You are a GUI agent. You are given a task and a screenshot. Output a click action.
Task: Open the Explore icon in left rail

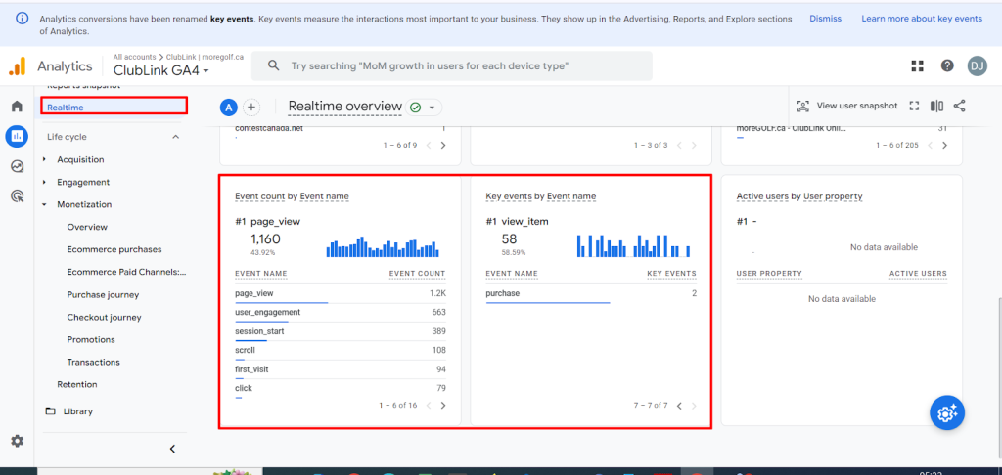click(17, 166)
